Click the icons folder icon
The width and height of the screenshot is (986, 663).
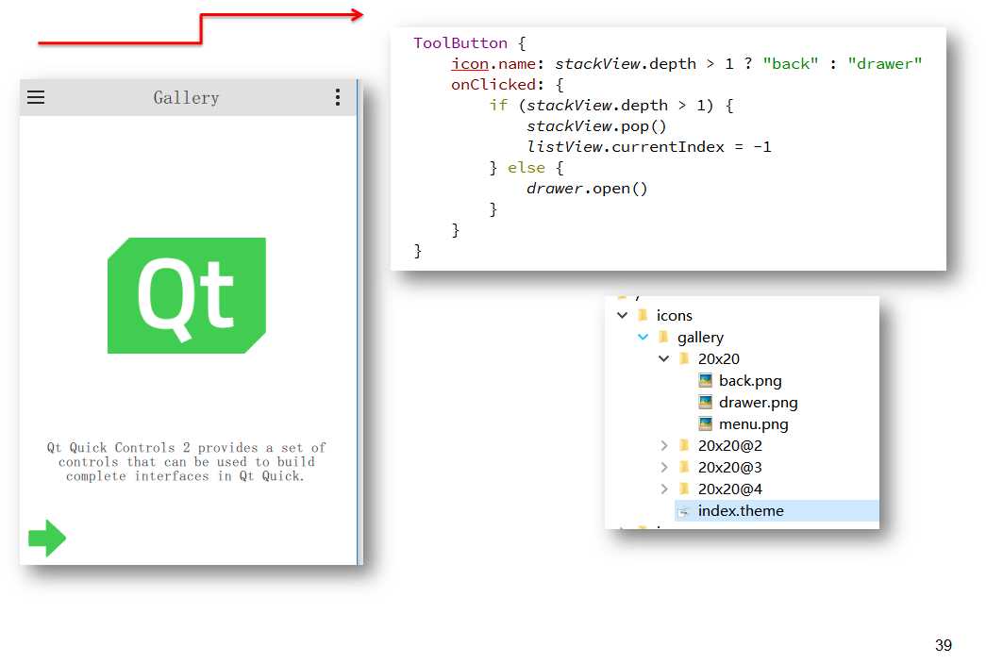[643, 315]
